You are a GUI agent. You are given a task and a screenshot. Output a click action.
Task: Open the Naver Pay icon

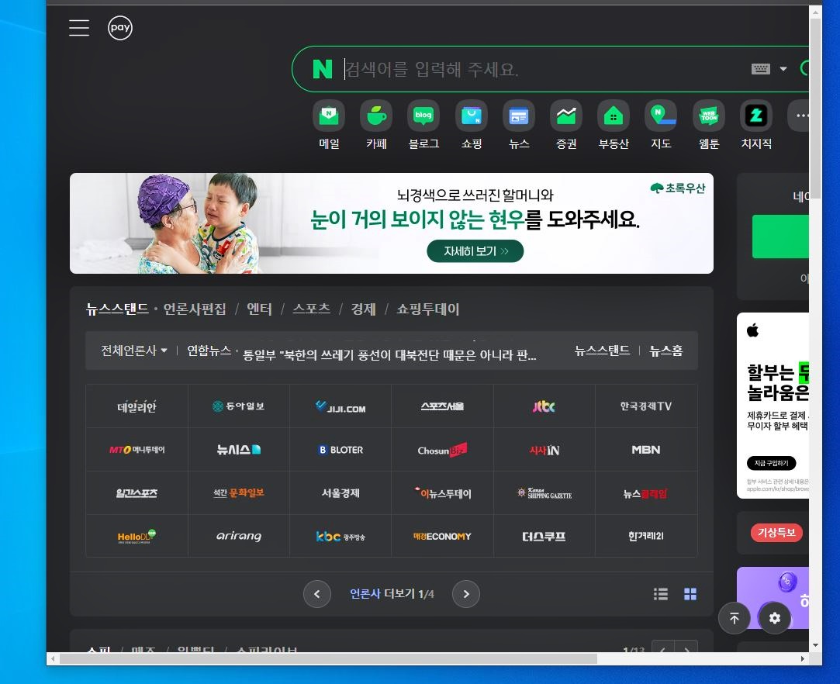(120, 28)
